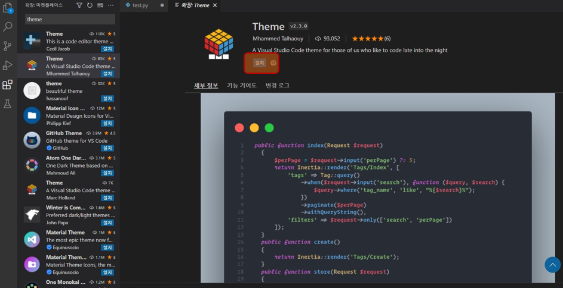Install Atom One Dark theme by Mahmoud Ali
This screenshot has width=563, height=288.
pos(107,173)
